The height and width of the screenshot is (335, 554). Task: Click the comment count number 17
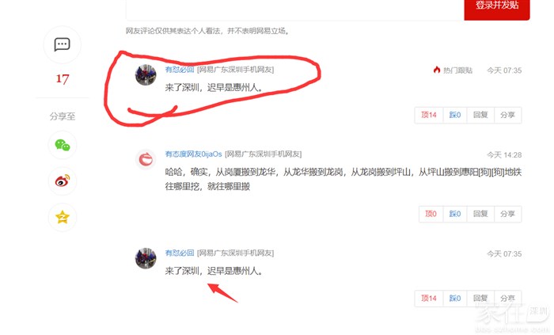[63, 78]
